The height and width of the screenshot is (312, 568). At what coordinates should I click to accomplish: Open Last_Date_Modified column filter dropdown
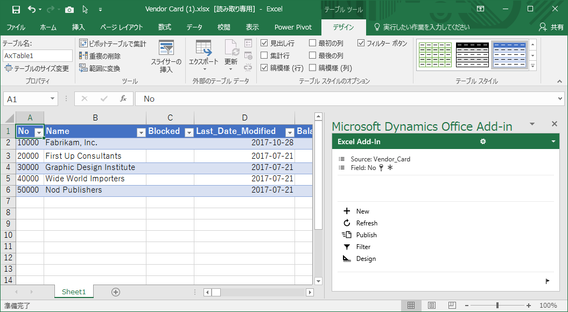[290, 132]
